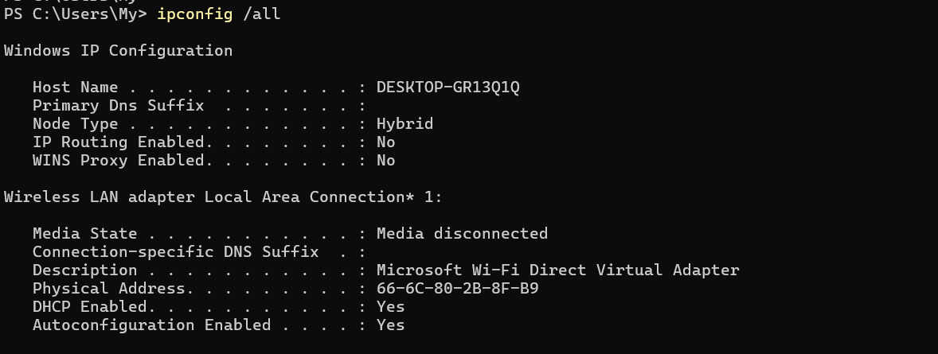Image resolution: width=938 pixels, height=354 pixels.
Task: Click the physical address 66-6C-80-2B-8F-B9
Action: [457, 289]
